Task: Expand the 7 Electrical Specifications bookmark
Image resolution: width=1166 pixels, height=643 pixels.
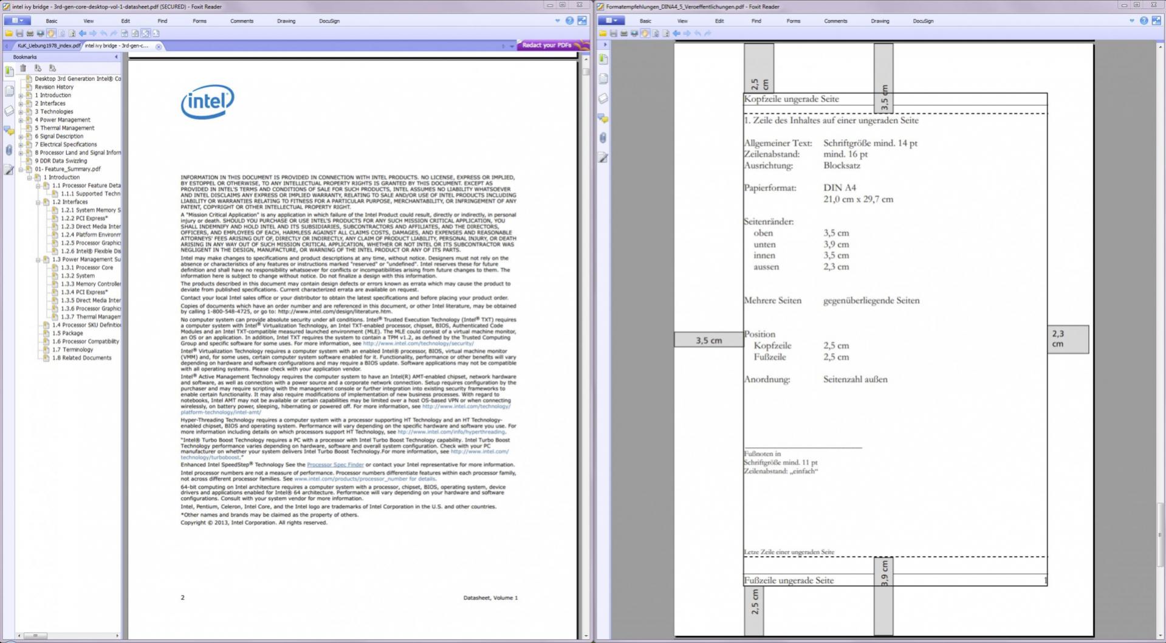Action: pos(21,145)
